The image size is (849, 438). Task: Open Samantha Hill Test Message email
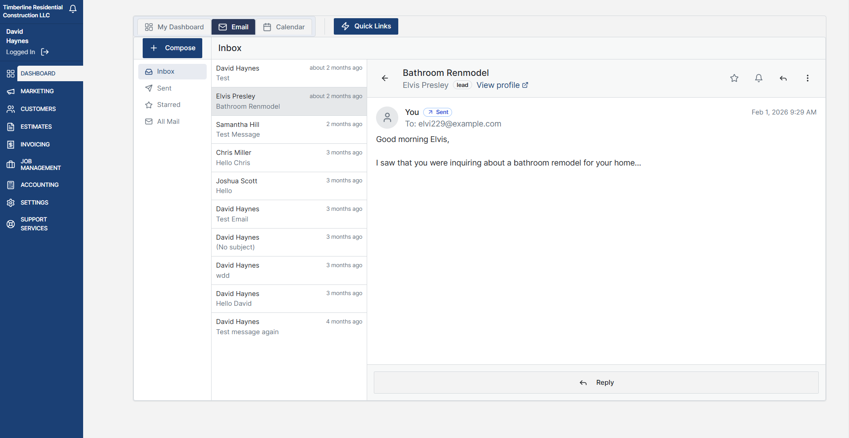click(289, 130)
